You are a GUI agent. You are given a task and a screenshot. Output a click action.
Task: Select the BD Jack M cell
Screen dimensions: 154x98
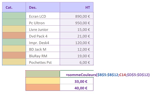point(43,49)
